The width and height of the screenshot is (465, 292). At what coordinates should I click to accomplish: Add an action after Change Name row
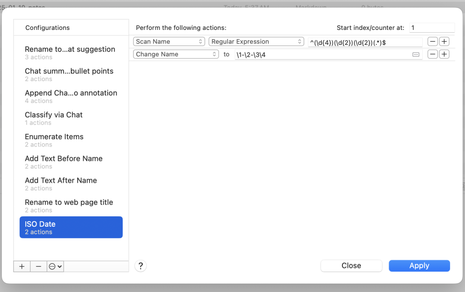(x=444, y=54)
